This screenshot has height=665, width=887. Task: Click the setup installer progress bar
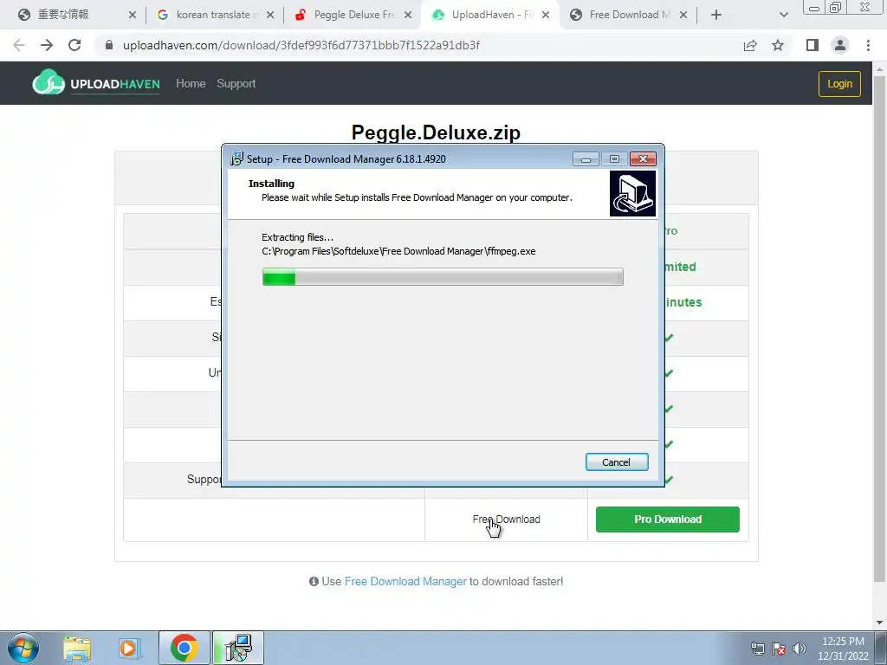tap(443, 277)
